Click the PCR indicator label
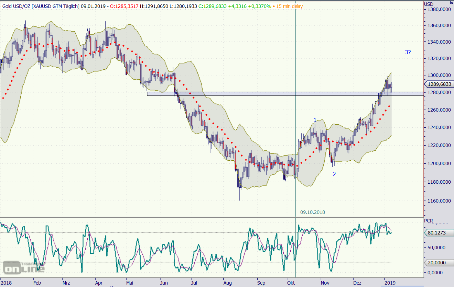 point(429,220)
